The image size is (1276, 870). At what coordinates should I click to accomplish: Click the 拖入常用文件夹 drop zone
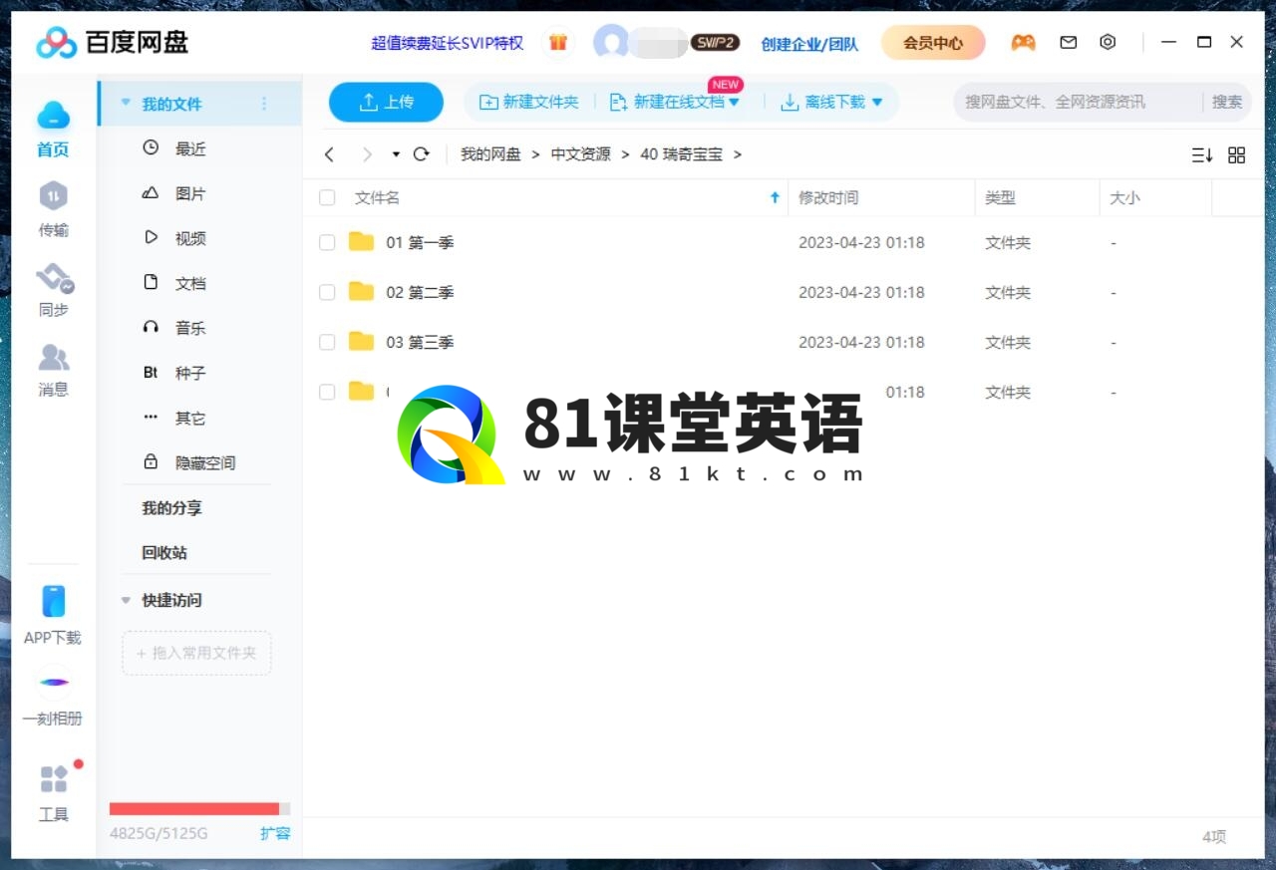[196, 653]
